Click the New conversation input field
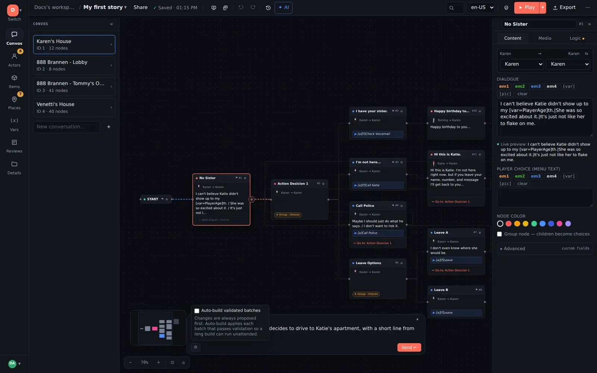This screenshot has width=597, height=373. tap(67, 127)
